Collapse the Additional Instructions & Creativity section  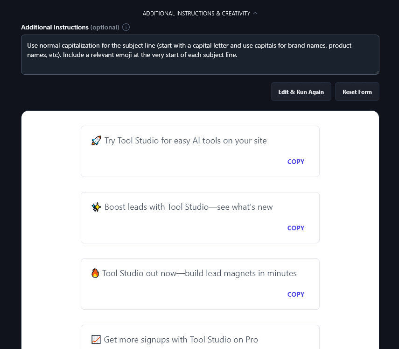point(255,13)
